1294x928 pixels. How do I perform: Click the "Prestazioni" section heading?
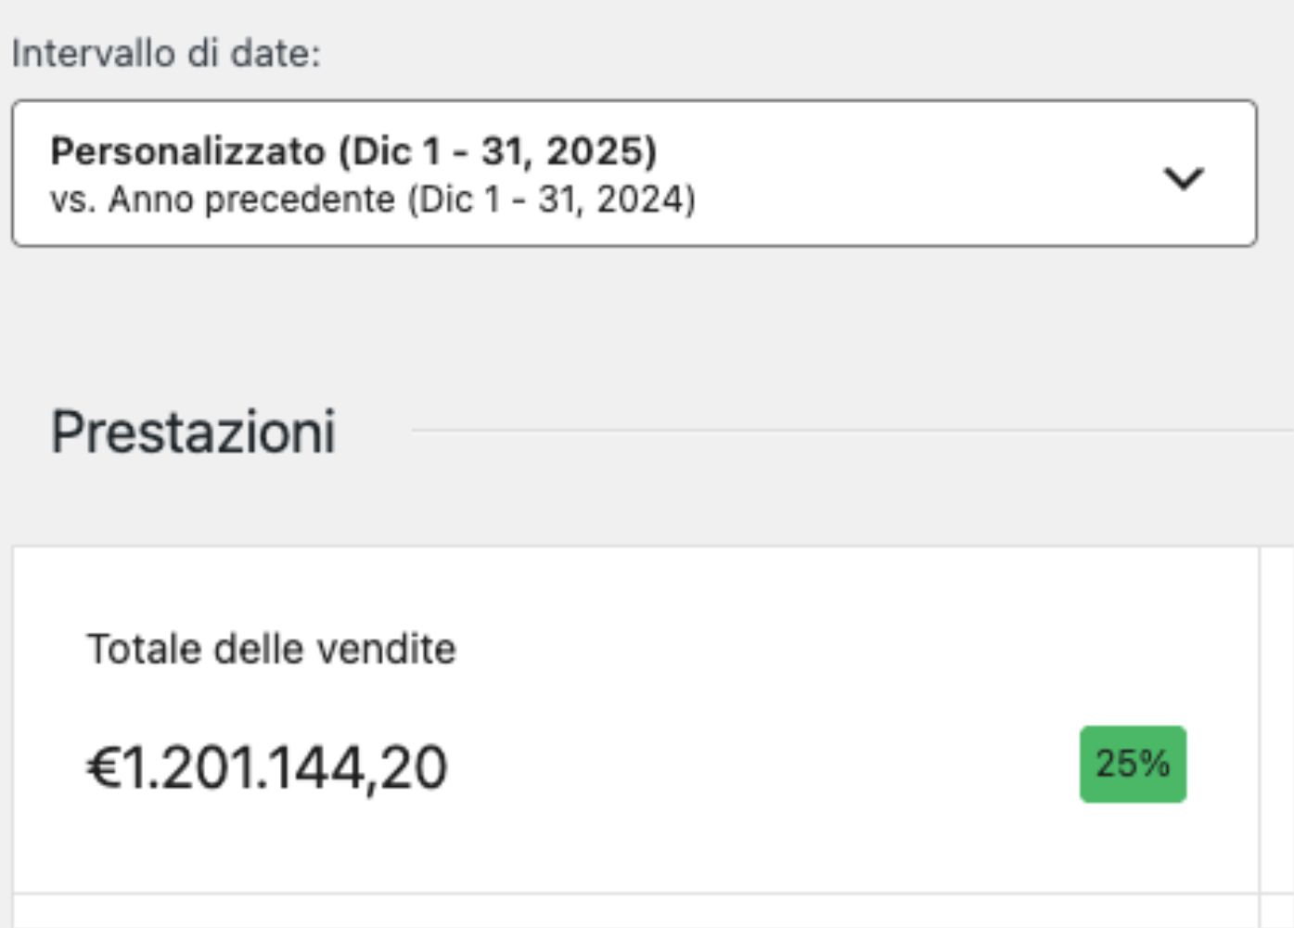coord(193,432)
